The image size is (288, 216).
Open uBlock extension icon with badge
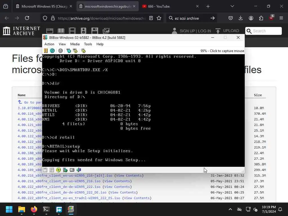(x=271, y=18)
